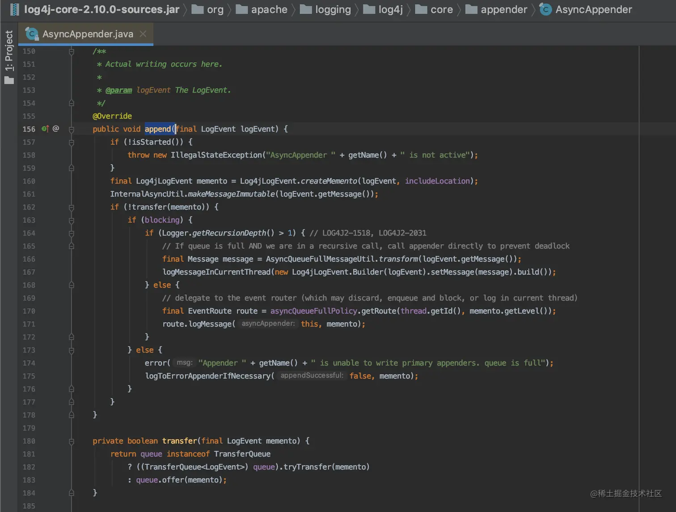The width and height of the screenshot is (676, 512).
Task: Click the apache breadcrumb item
Action: click(269, 9)
